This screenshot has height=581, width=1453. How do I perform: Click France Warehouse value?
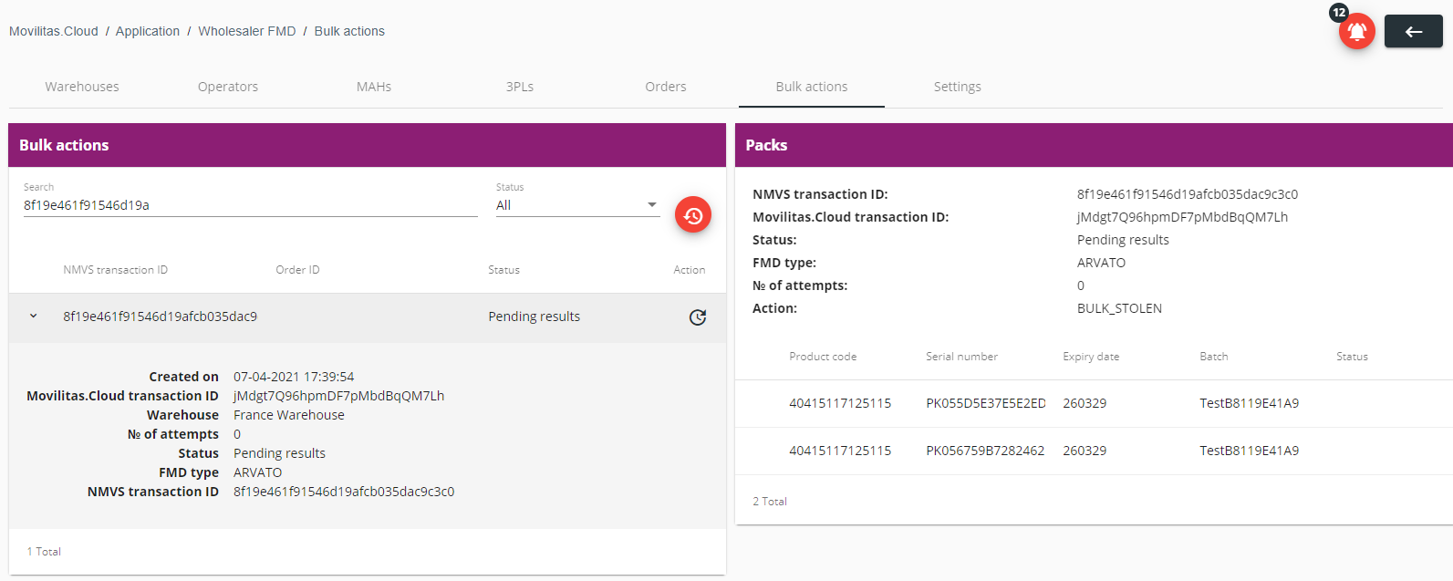coord(289,415)
